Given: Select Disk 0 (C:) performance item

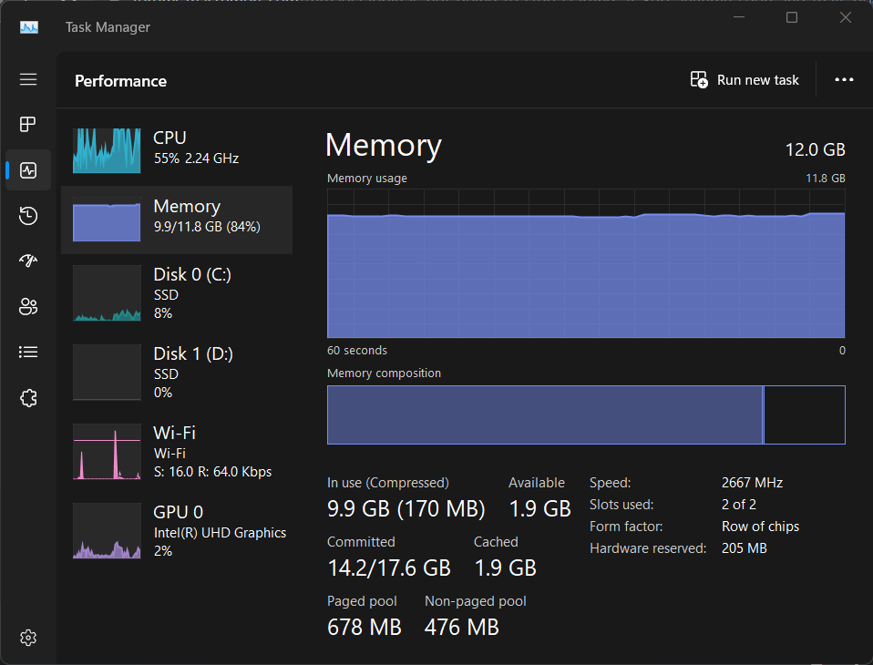Looking at the screenshot, I should click(177, 293).
